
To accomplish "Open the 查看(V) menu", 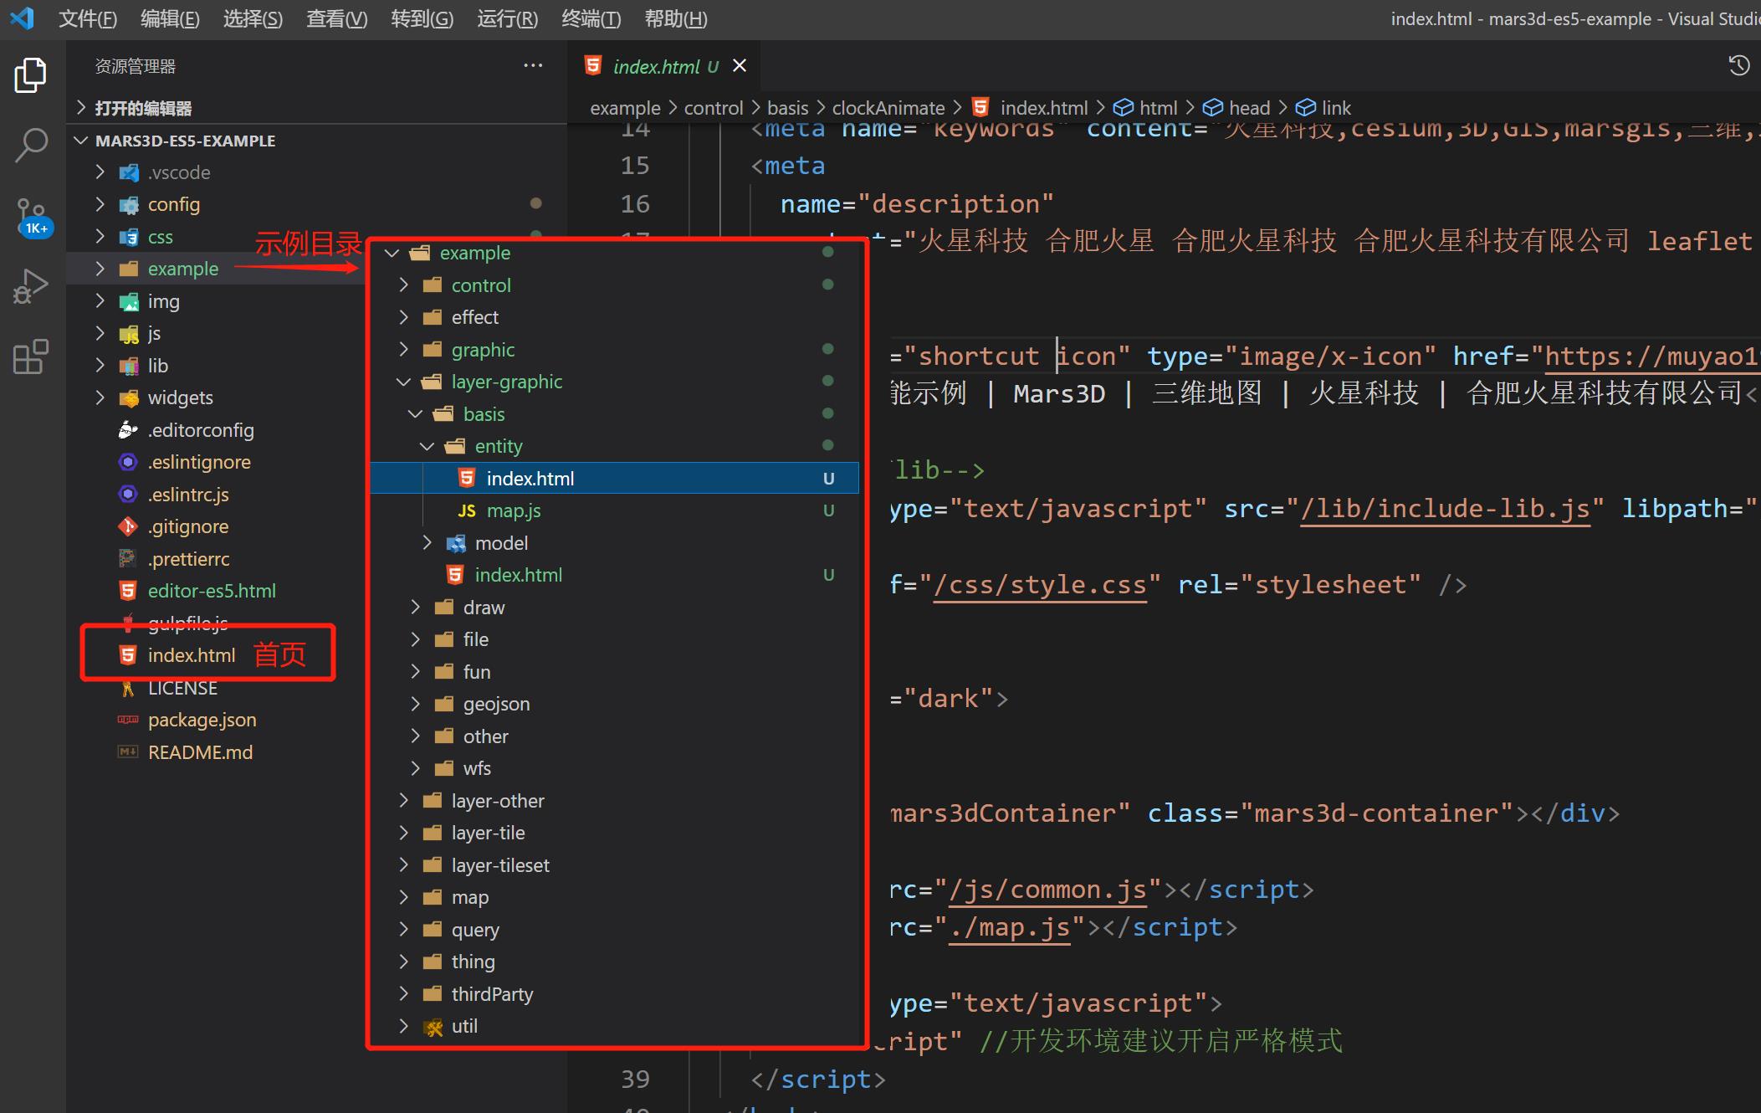I will point(337,19).
